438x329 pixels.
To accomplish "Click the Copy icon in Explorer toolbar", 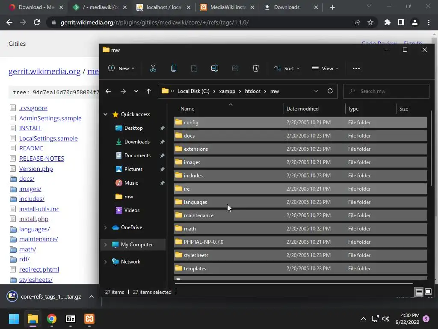I will click(x=174, y=68).
